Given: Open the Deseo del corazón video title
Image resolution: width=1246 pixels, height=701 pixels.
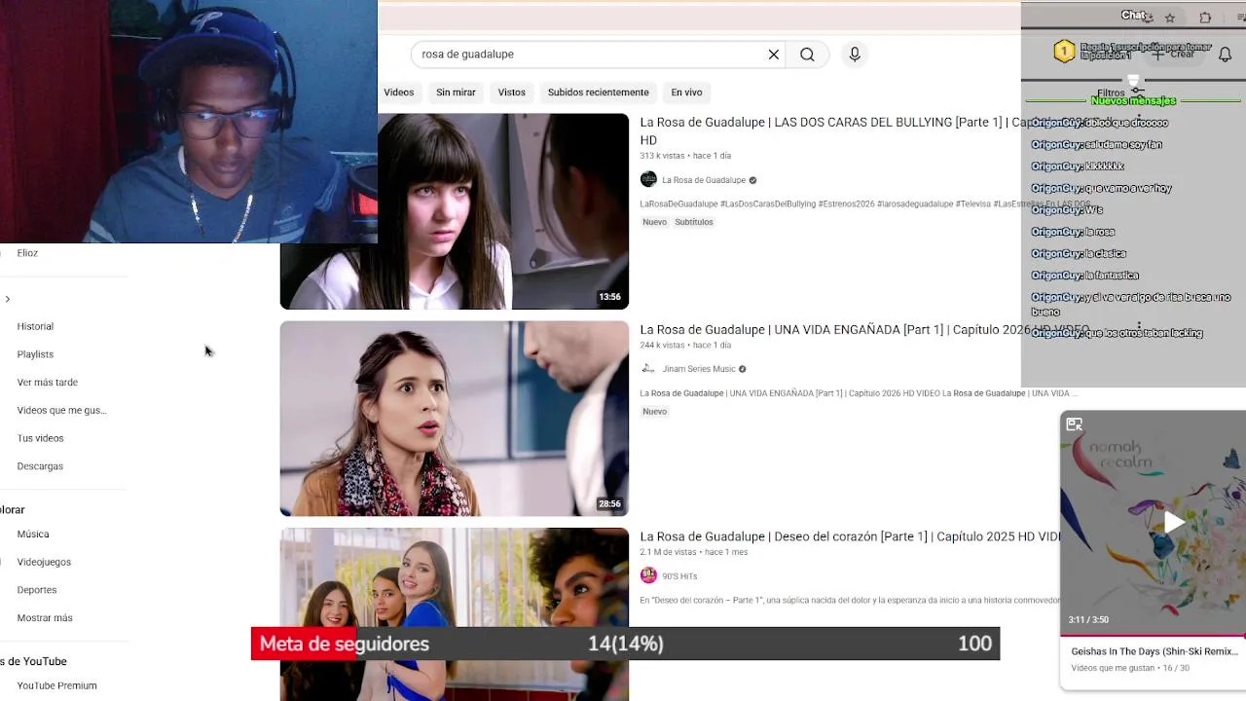Looking at the screenshot, I should coord(849,536).
